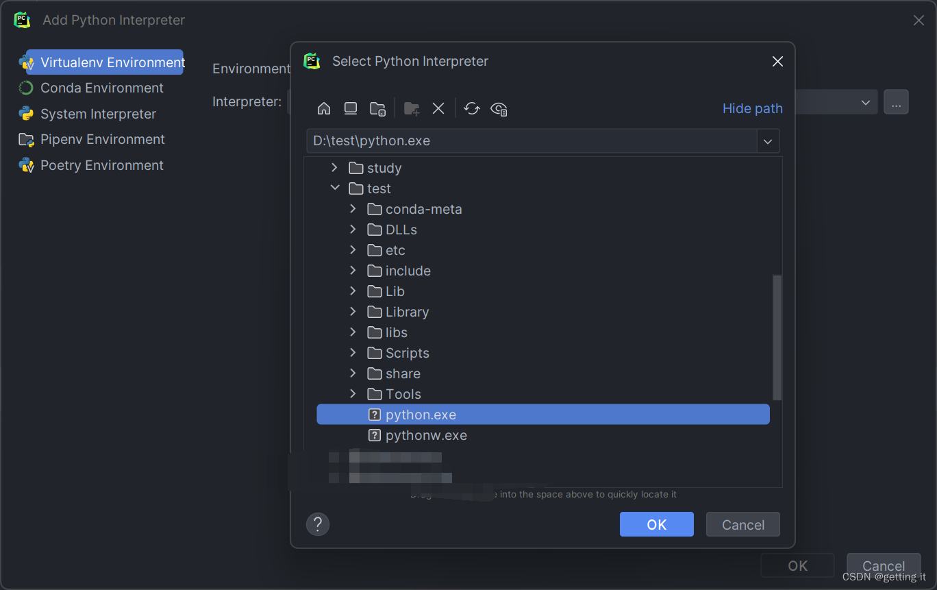Select the conda-meta folder
The image size is (937, 590).
423,209
